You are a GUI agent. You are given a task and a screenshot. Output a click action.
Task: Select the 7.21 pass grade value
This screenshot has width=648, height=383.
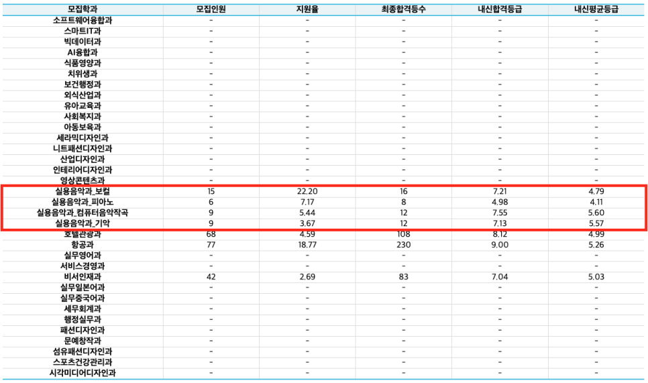click(x=500, y=191)
